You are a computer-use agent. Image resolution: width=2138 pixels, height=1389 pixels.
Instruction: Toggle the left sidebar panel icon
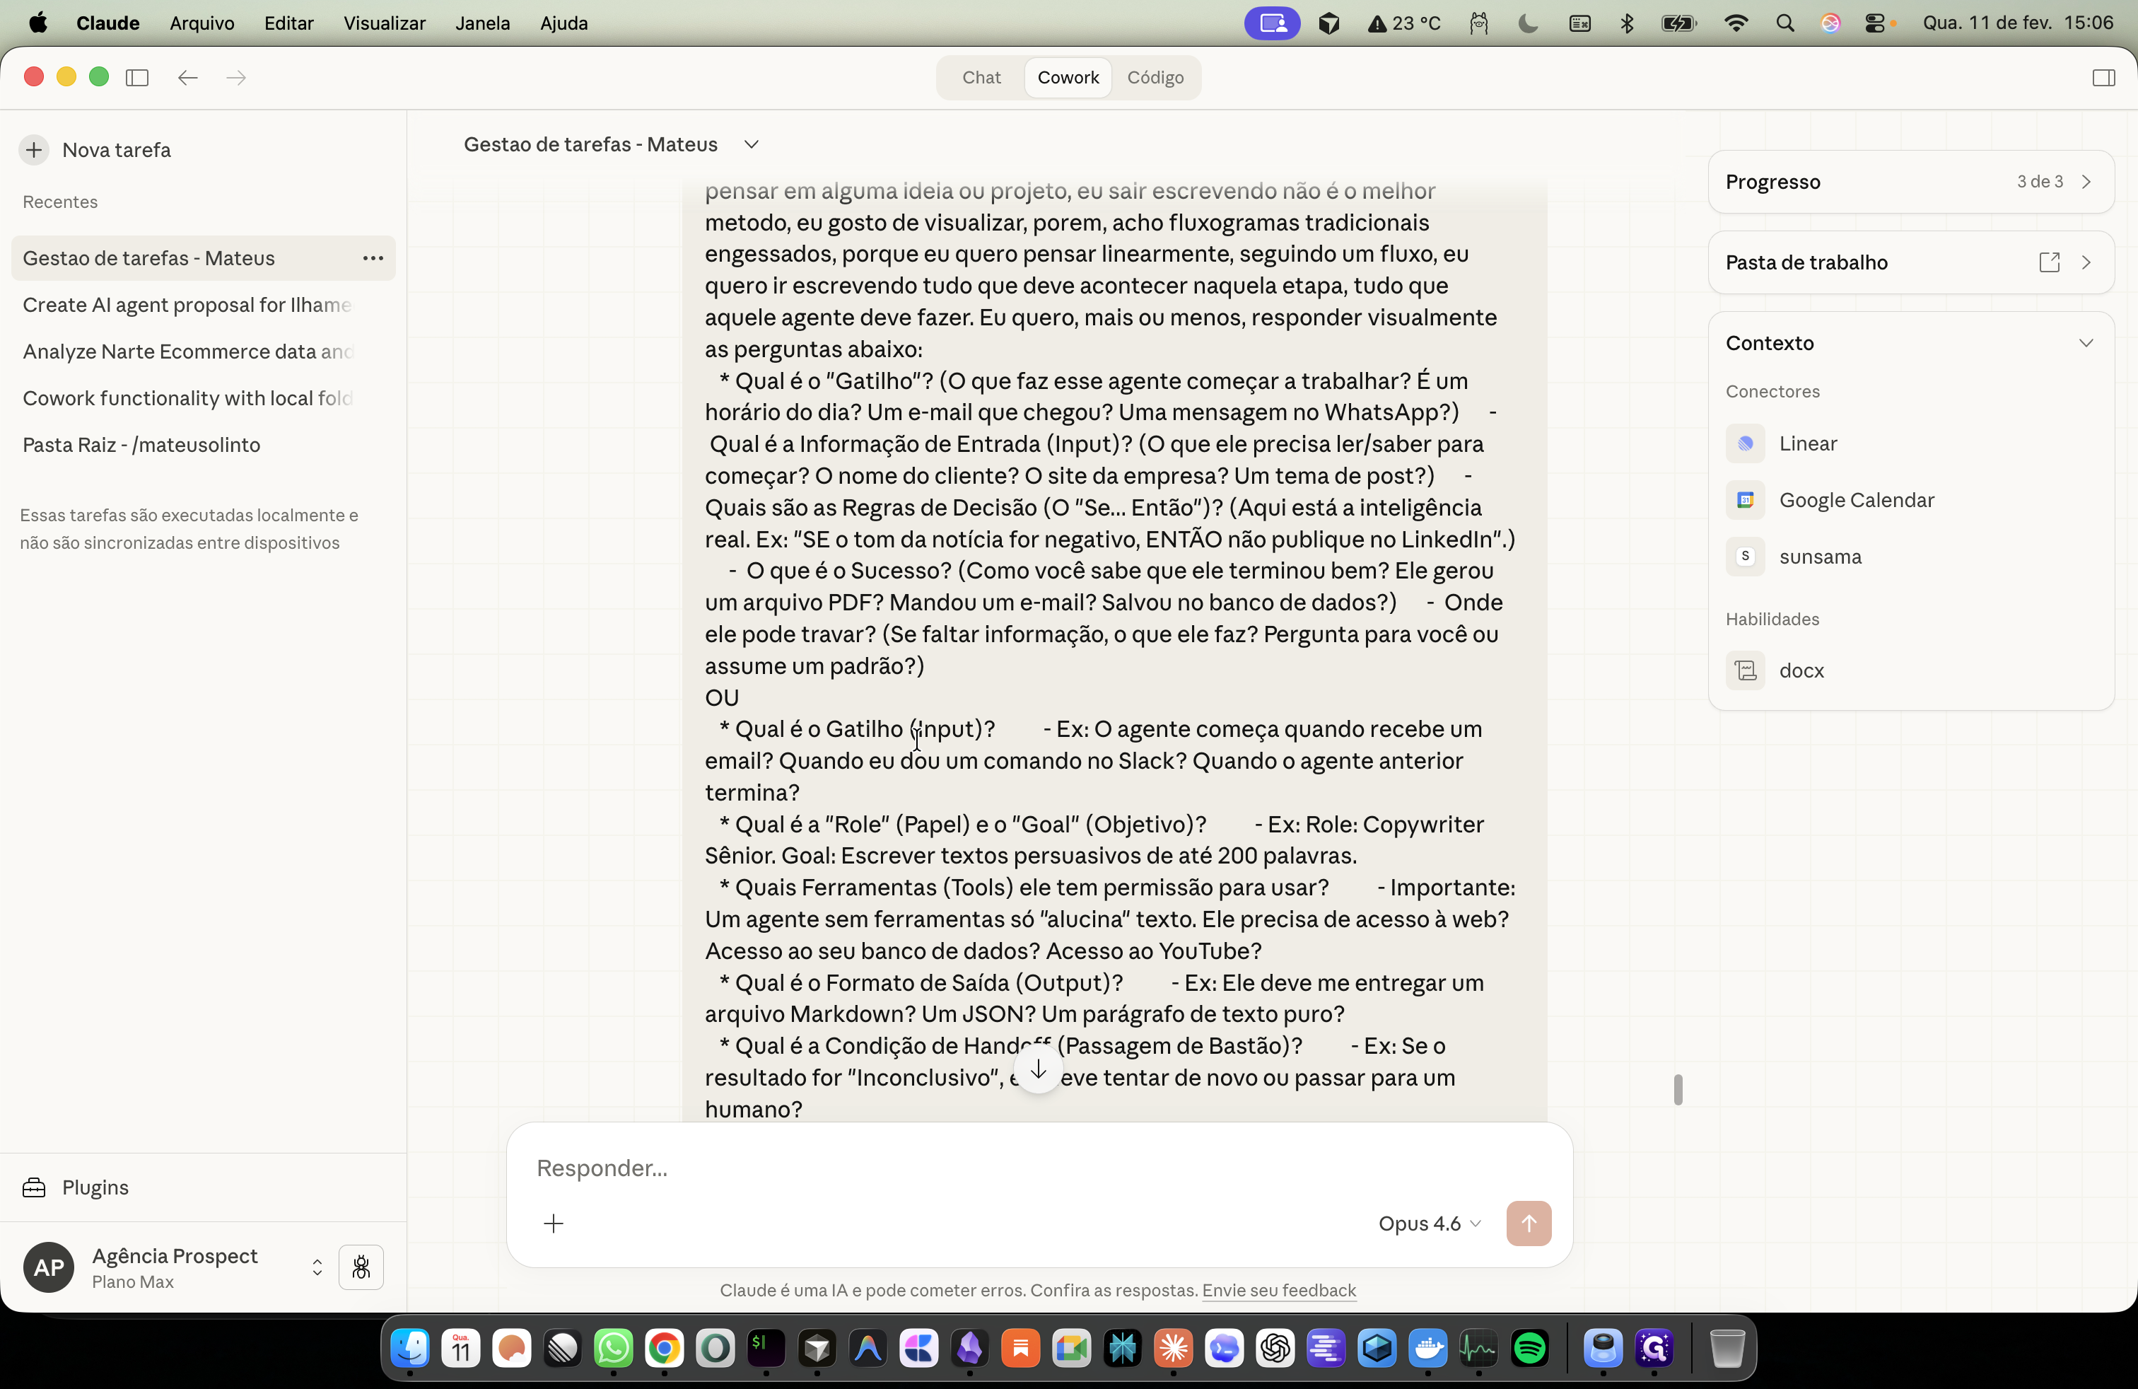coord(137,77)
